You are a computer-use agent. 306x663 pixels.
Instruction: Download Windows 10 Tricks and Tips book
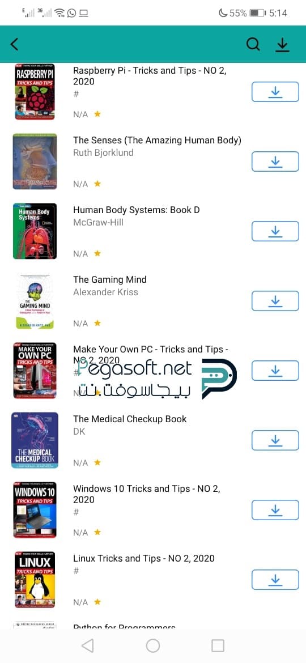(275, 510)
